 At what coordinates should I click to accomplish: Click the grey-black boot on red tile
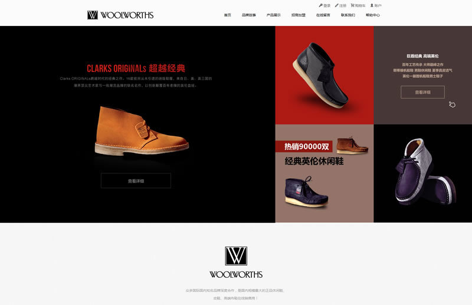pos(320,76)
